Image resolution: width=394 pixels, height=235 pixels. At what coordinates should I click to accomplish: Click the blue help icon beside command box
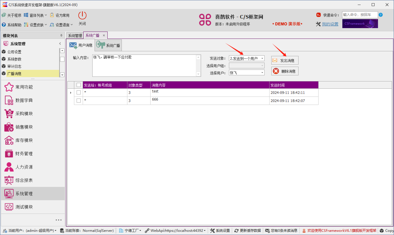click(x=381, y=15)
